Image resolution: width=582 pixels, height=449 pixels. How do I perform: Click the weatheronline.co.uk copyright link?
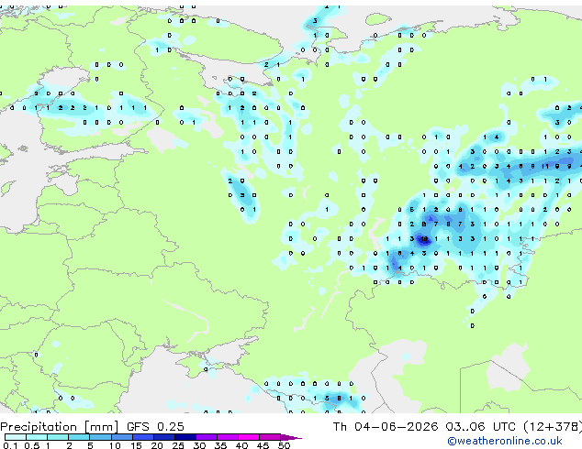[505, 441]
